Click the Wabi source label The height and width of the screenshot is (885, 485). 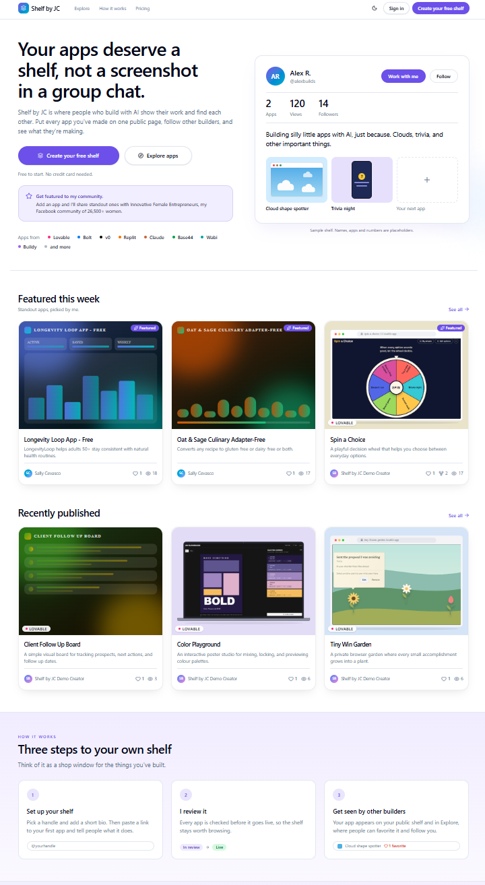(x=209, y=237)
